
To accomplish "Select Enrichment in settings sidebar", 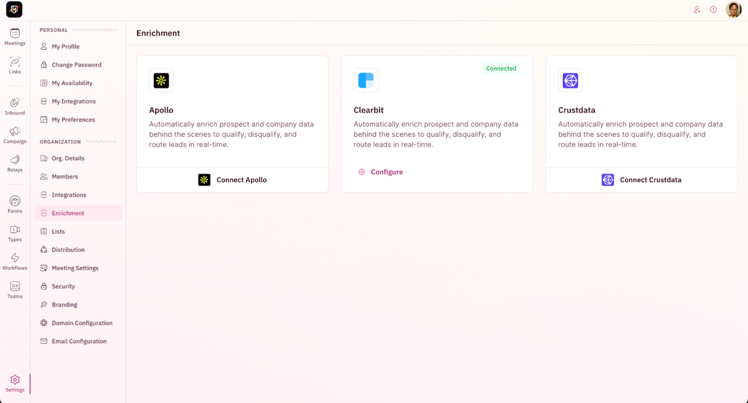I will 78,213.
